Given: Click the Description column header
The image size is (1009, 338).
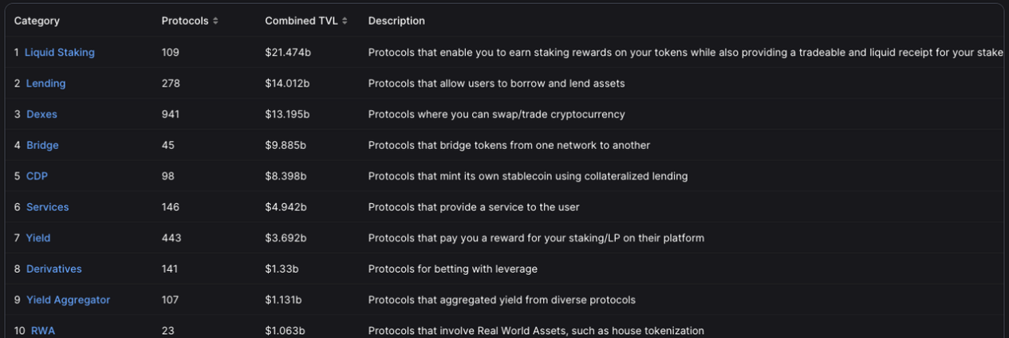Looking at the screenshot, I should pos(396,21).
